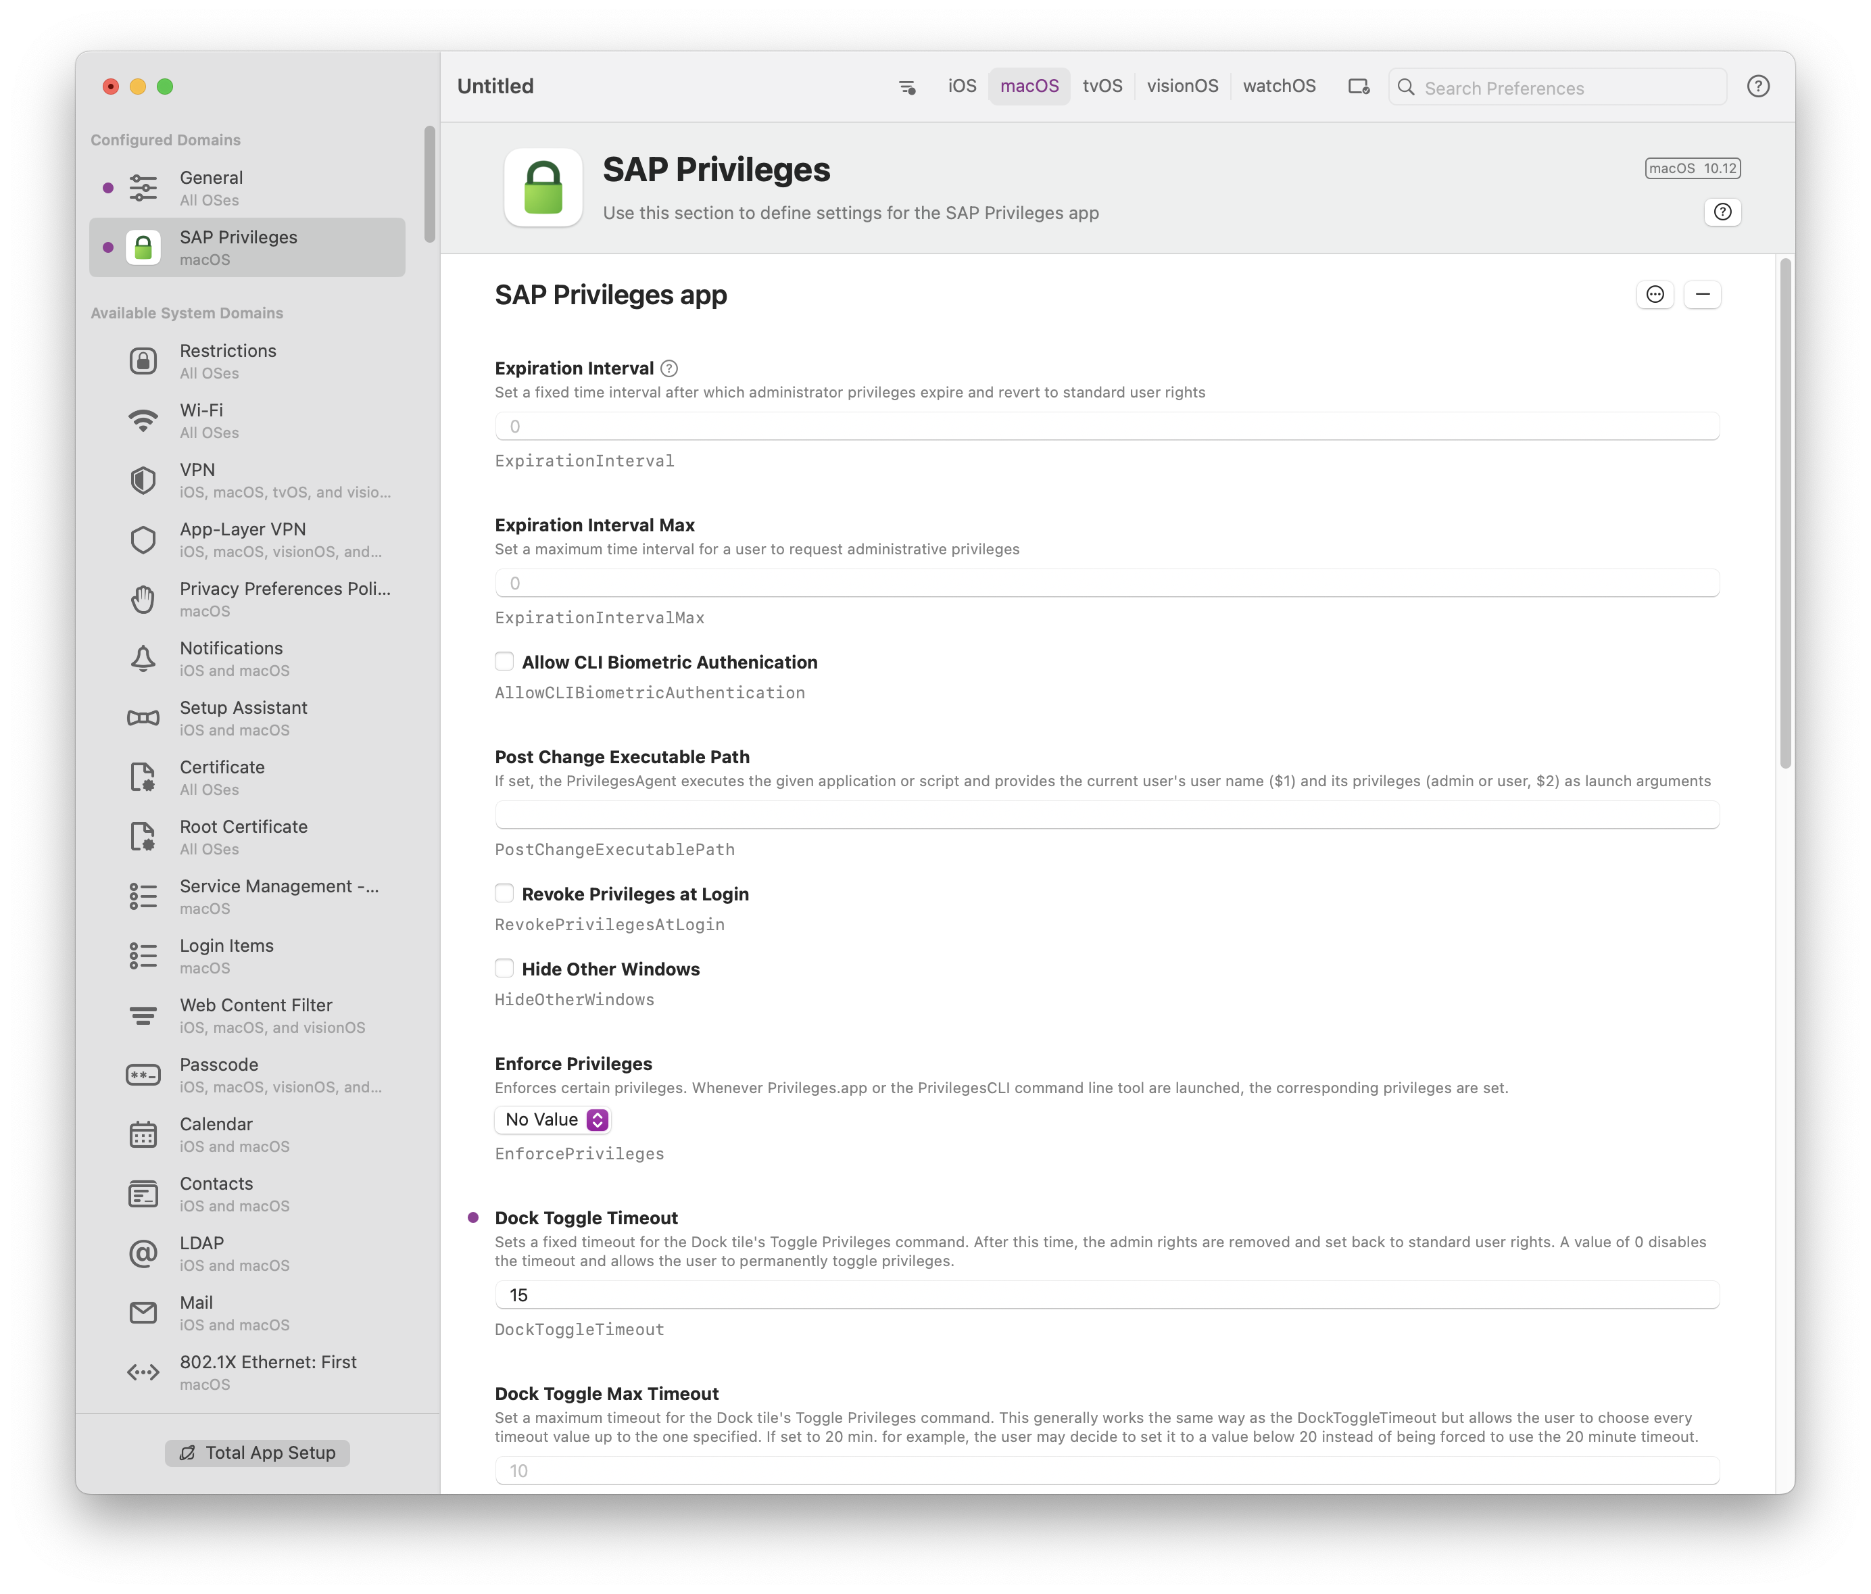Click the Total App Setup button
This screenshot has height=1594, width=1871.
coord(258,1452)
